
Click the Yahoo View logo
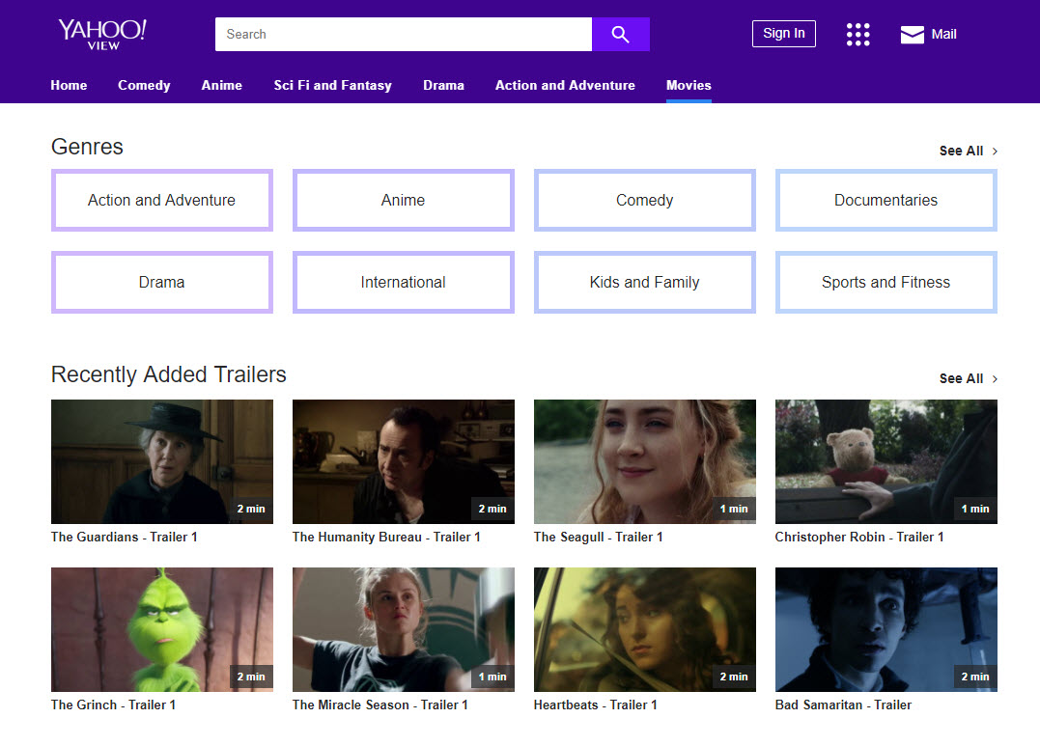tap(102, 34)
